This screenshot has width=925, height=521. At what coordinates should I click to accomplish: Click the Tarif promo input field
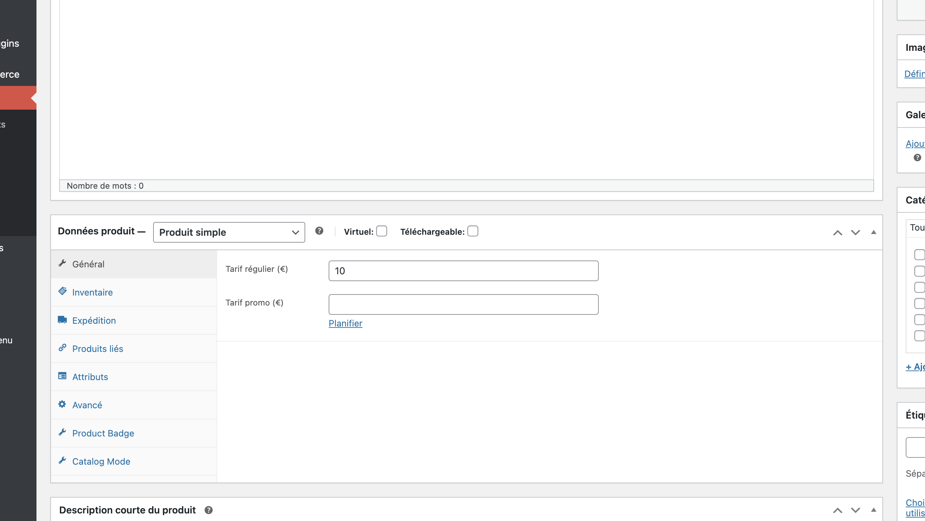tap(463, 304)
